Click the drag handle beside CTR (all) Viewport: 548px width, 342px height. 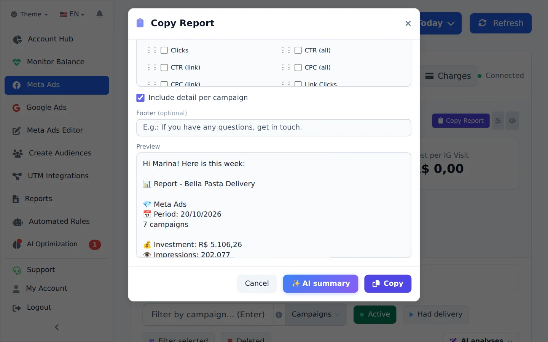pos(285,50)
